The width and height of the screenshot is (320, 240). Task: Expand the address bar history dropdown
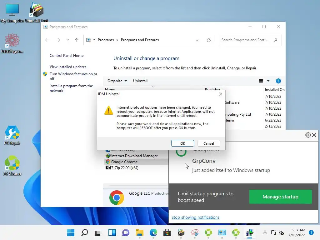point(197,40)
